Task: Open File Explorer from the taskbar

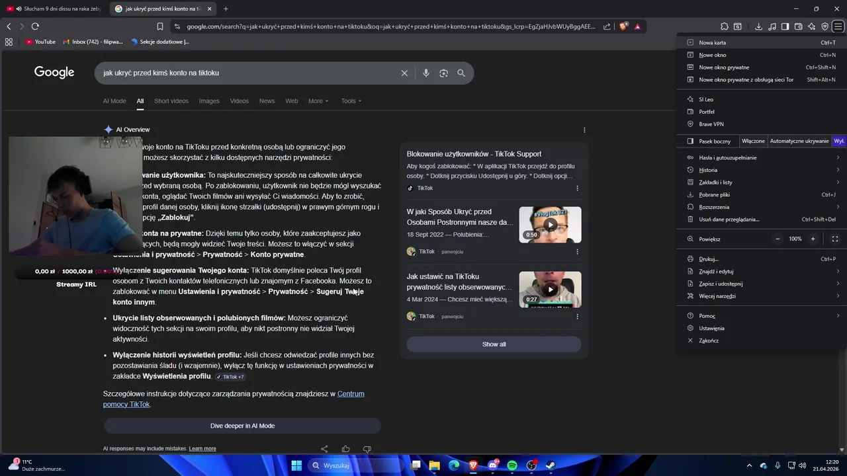Action: [x=435, y=465]
